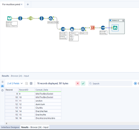The width and height of the screenshot is (139, 130).
Task: Select the '!IsEmpty([Data])' annotation label
Action: point(53,22)
